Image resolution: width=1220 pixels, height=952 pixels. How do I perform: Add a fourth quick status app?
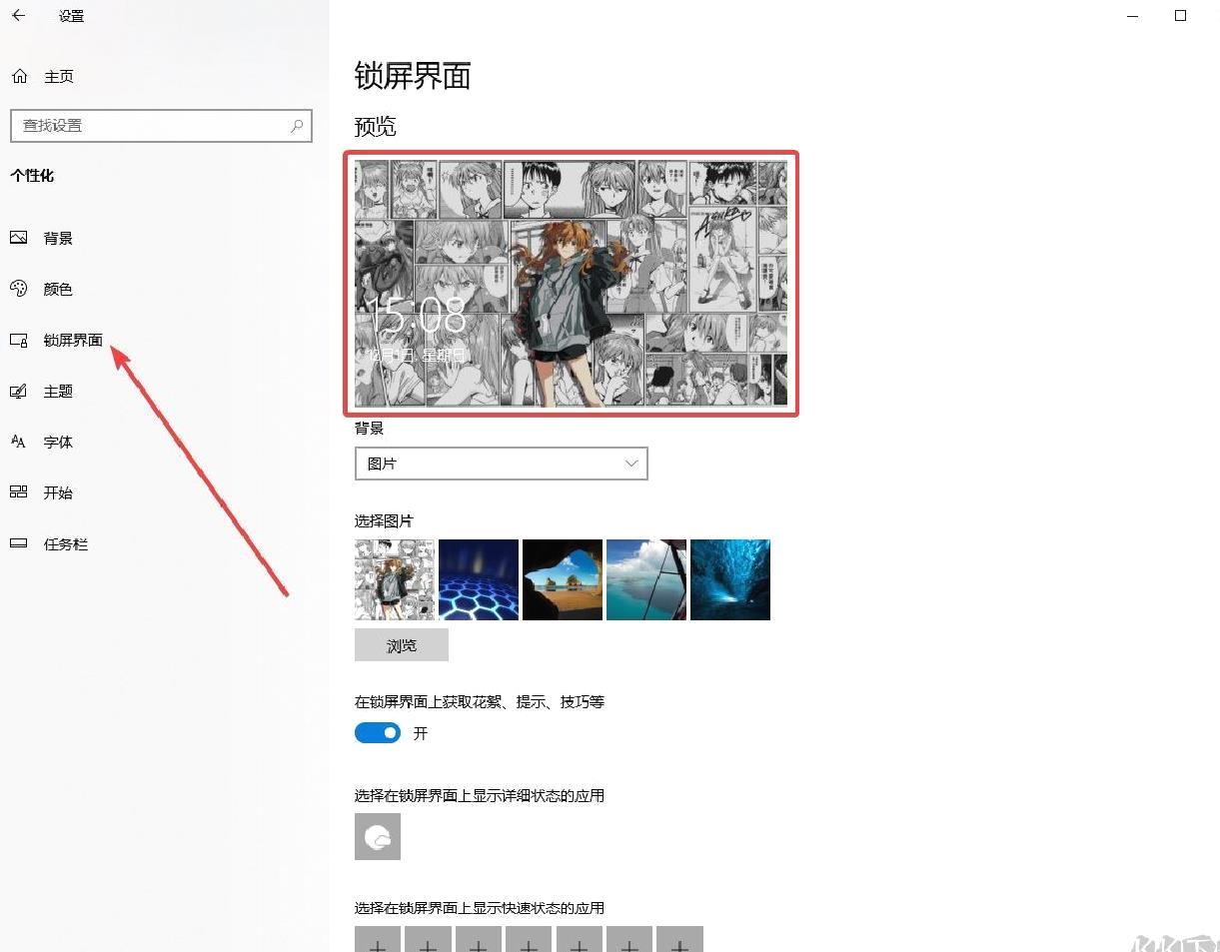529,939
